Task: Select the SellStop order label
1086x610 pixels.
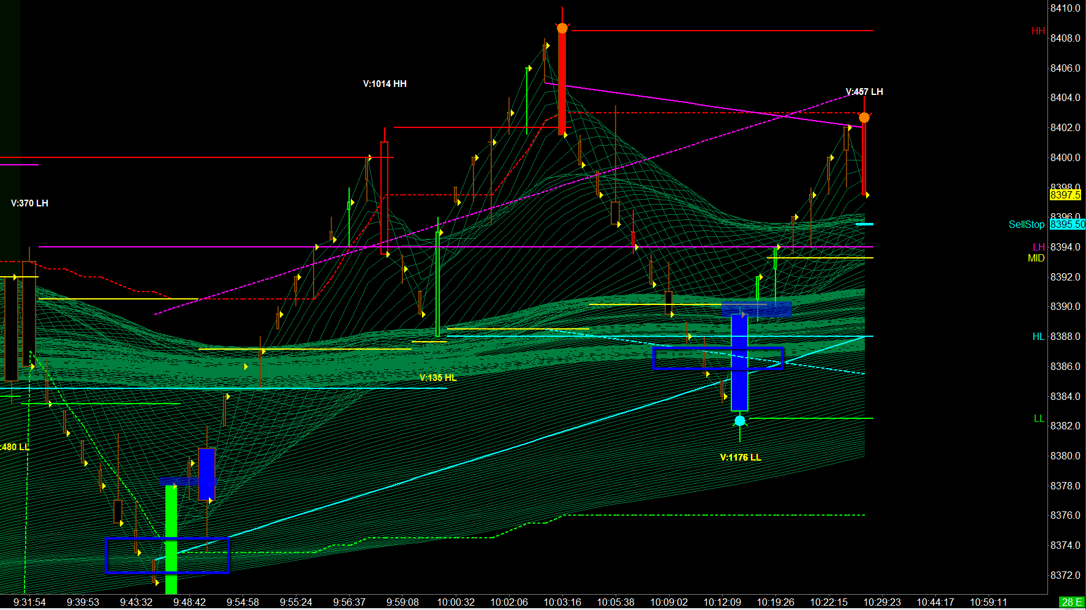Action: [1027, 225]
